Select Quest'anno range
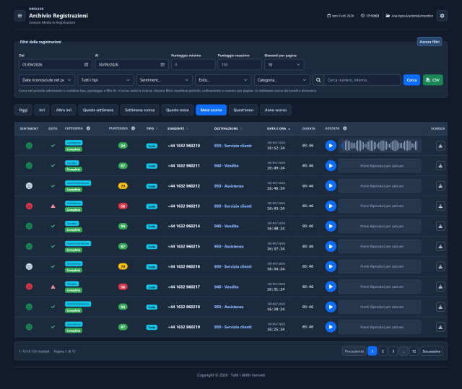Screen dimensions: 462x389 [243, 110]
